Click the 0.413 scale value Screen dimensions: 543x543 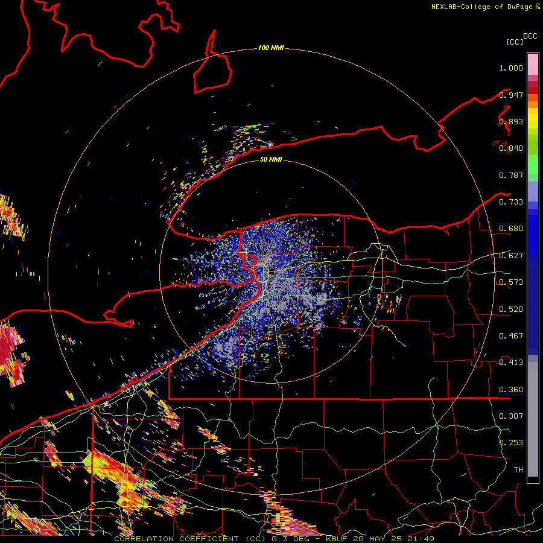(511, 363)
